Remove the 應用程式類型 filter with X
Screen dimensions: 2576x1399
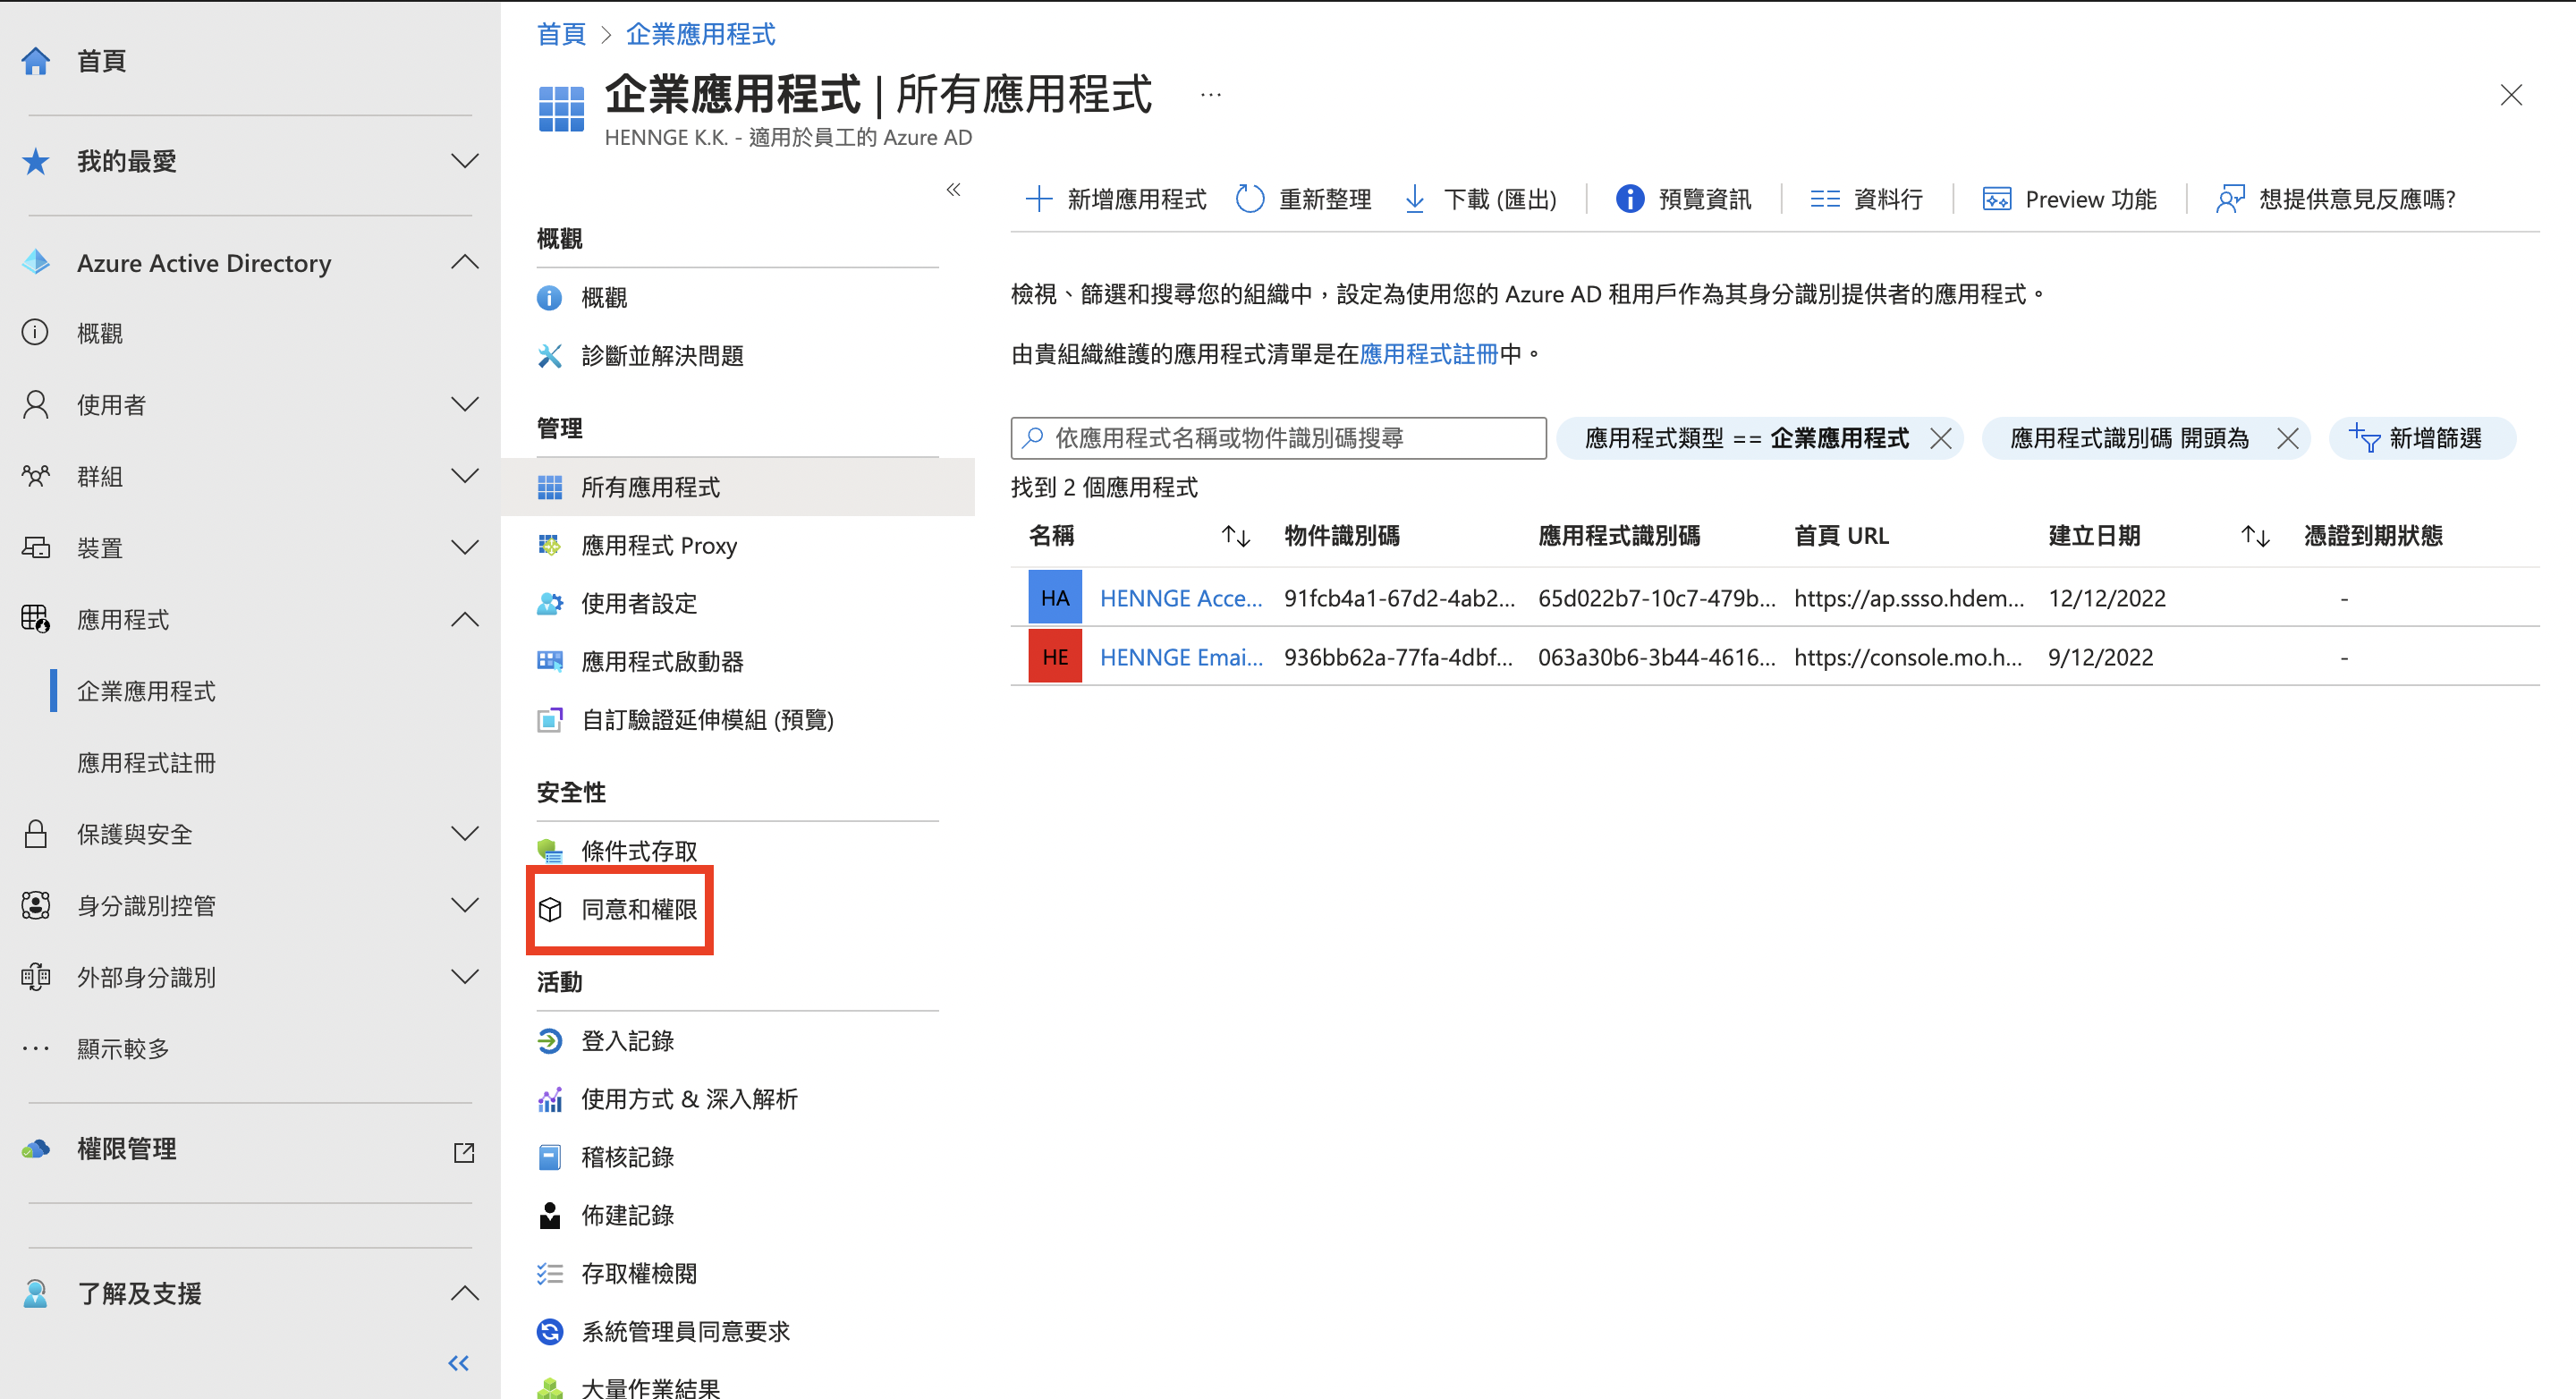click(x=1941, y=438)
